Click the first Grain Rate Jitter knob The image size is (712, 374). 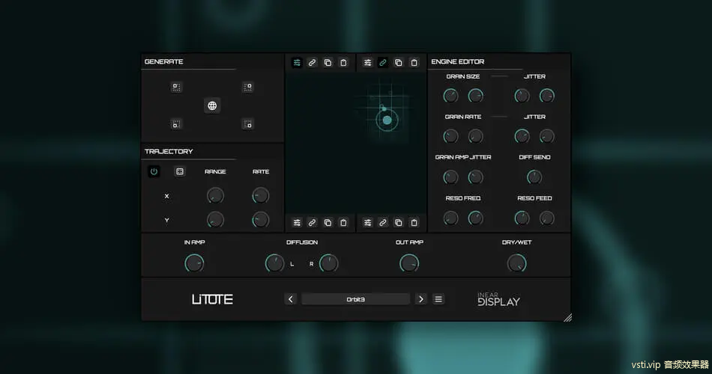tap(522, 136)
